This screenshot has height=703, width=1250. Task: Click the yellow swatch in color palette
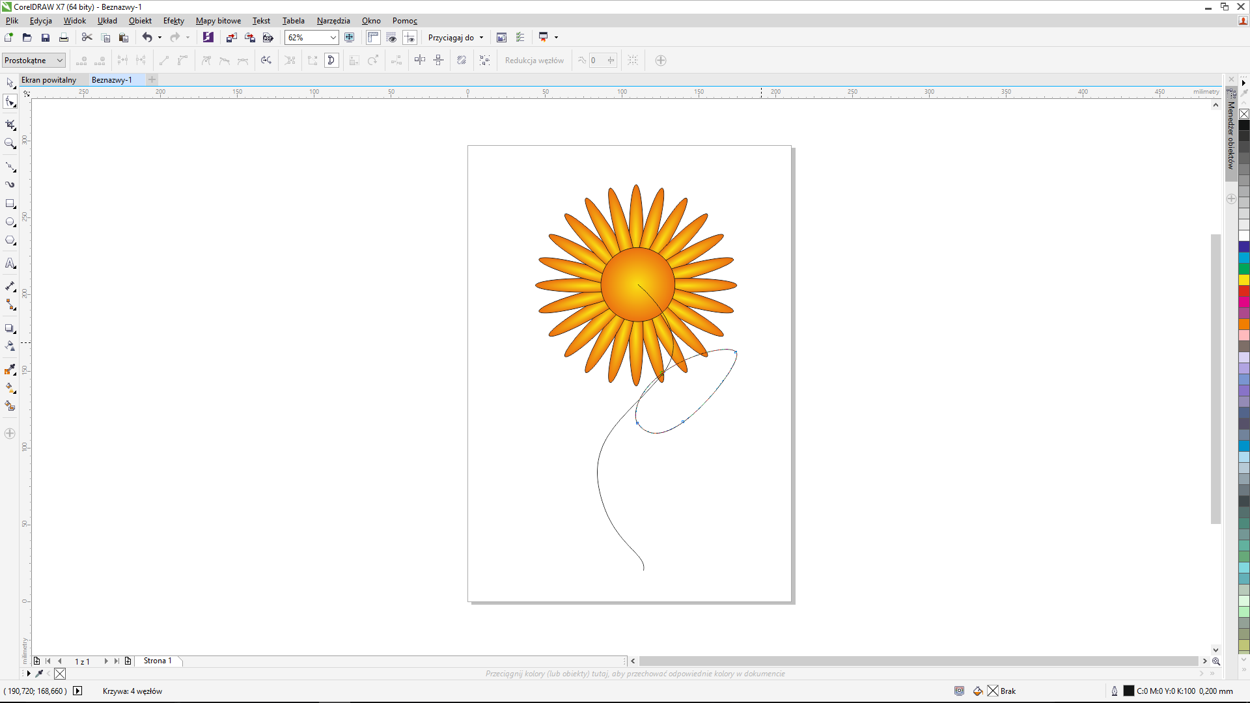coord(1243,280)
